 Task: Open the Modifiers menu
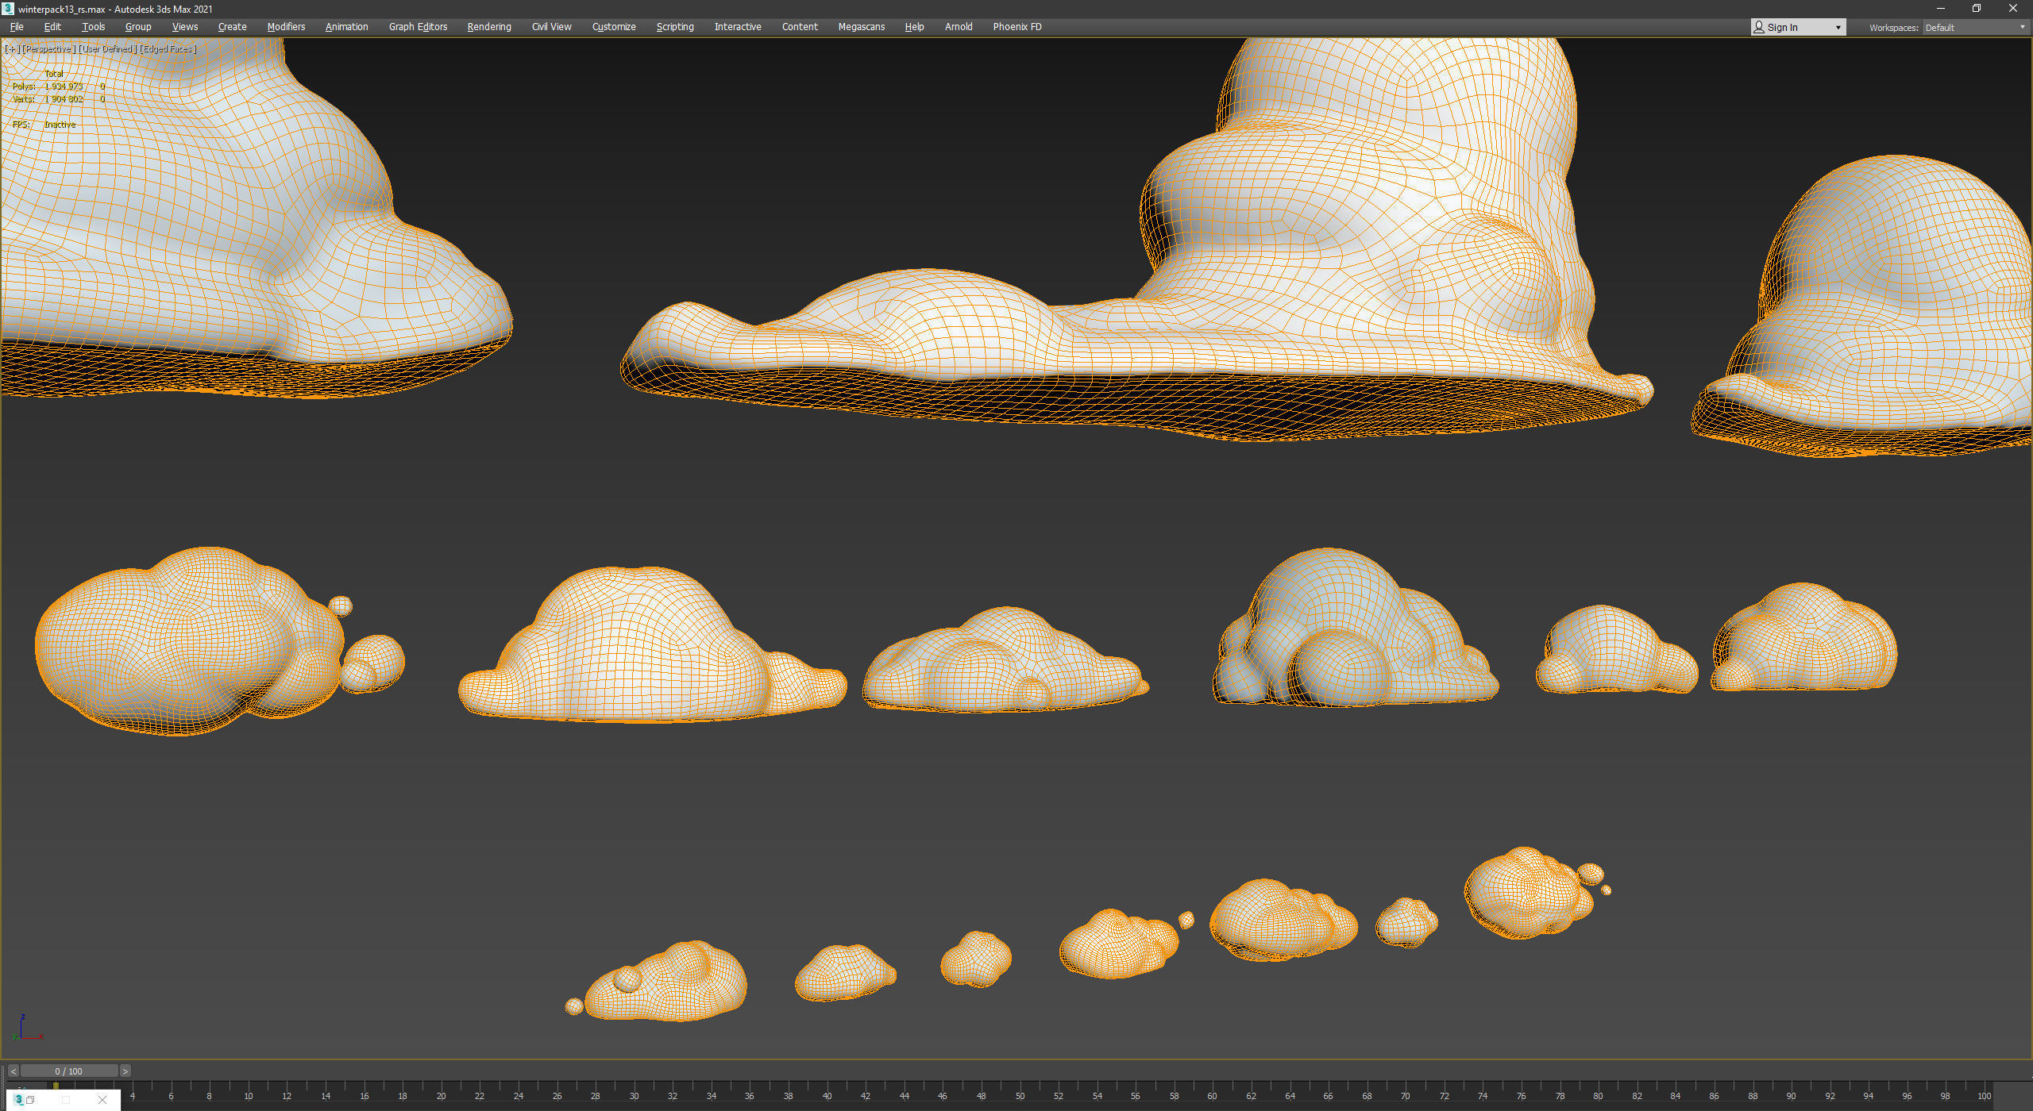click(286, 27)
